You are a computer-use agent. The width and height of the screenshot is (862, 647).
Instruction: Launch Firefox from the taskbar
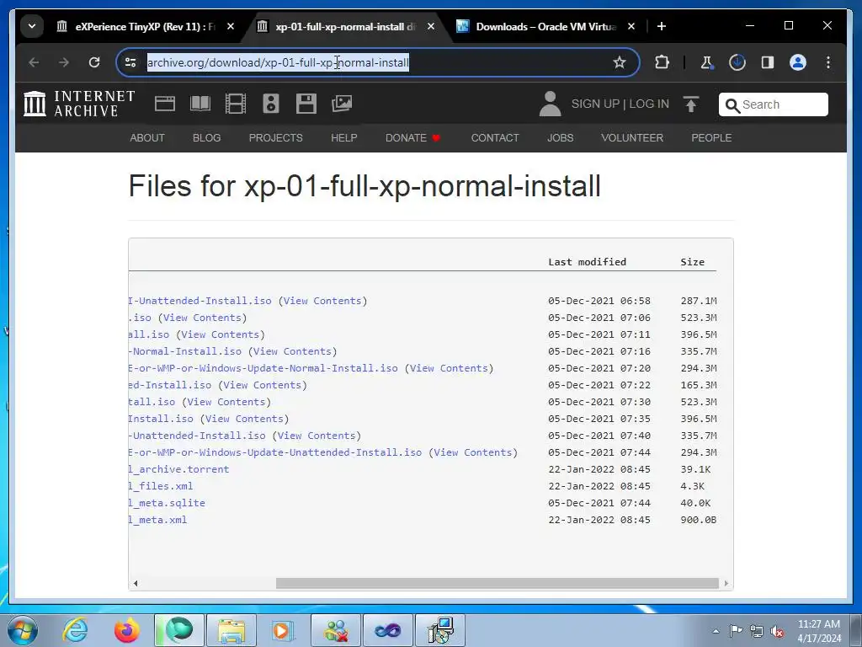coord(126,630)
